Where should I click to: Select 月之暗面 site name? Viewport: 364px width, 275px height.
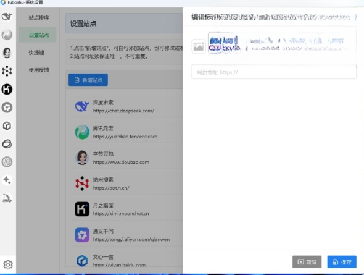coord(103,206)
